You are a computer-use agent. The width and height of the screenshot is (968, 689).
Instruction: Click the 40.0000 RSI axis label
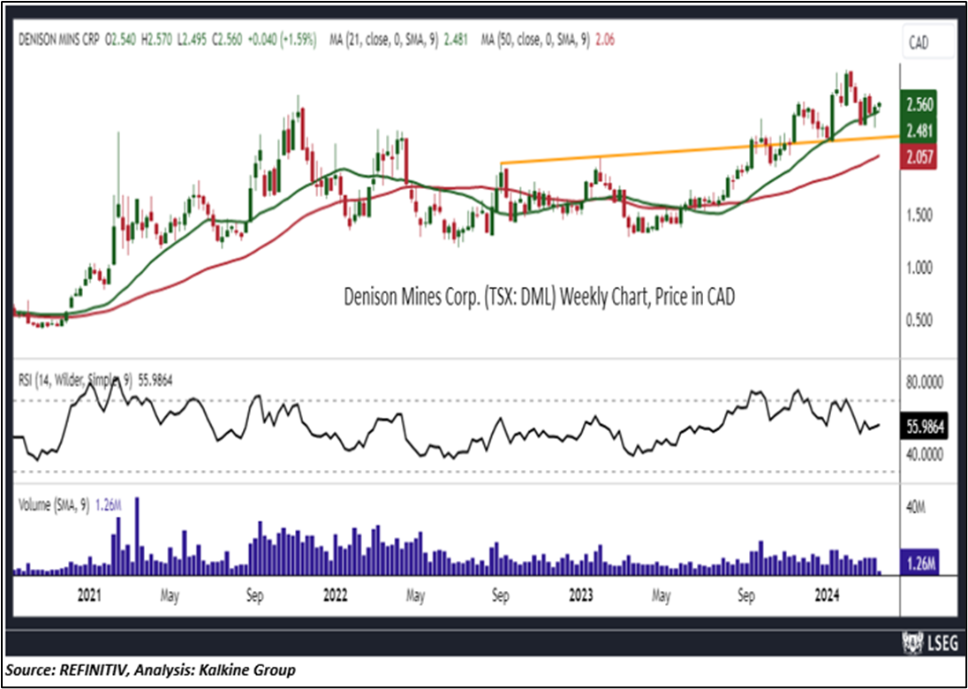(926, 454)
